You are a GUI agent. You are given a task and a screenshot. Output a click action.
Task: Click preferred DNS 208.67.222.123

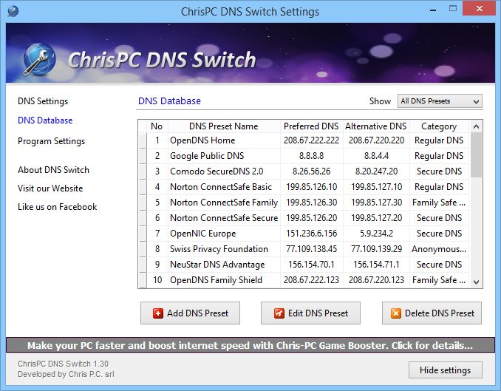point(312,280)
